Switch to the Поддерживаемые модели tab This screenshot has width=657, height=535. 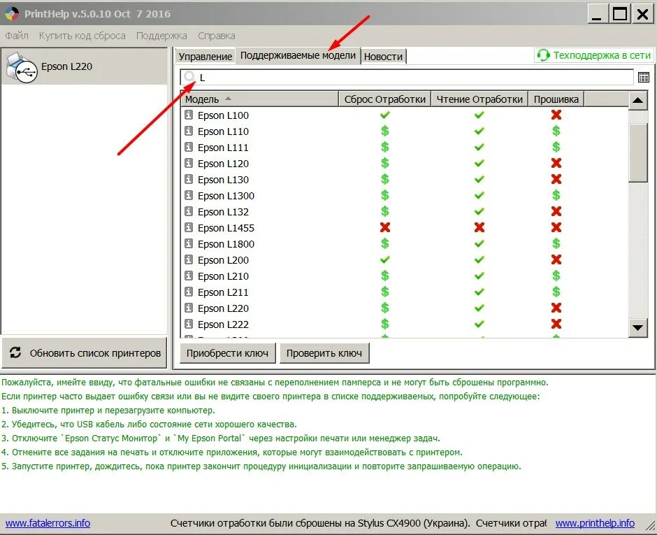[298, 55]
